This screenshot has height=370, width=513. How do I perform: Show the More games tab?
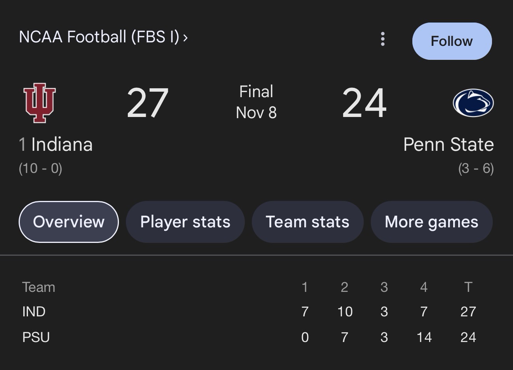coord(431,222)
